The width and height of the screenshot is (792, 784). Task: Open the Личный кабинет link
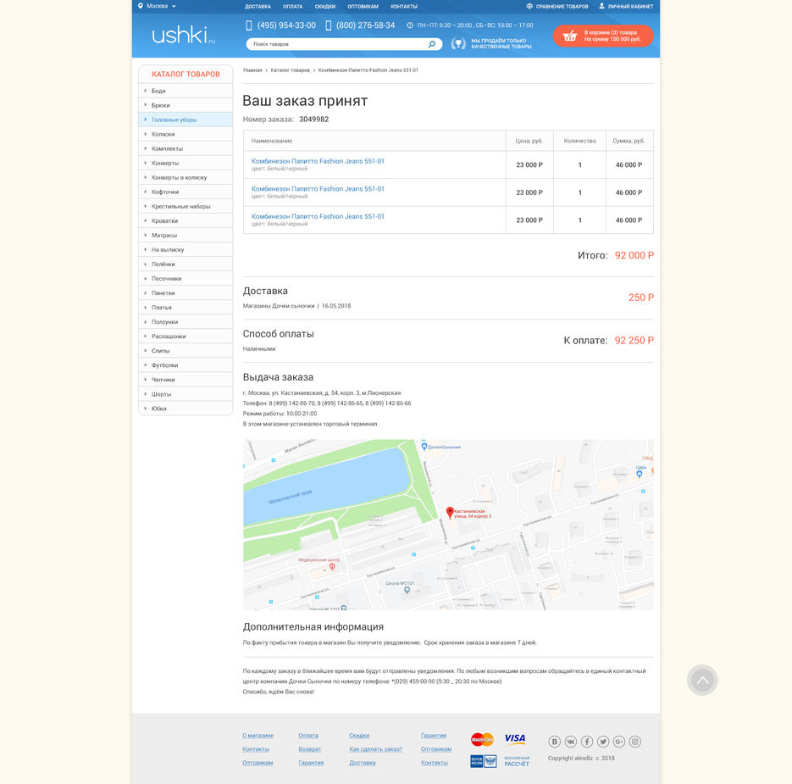click(630, 7)
